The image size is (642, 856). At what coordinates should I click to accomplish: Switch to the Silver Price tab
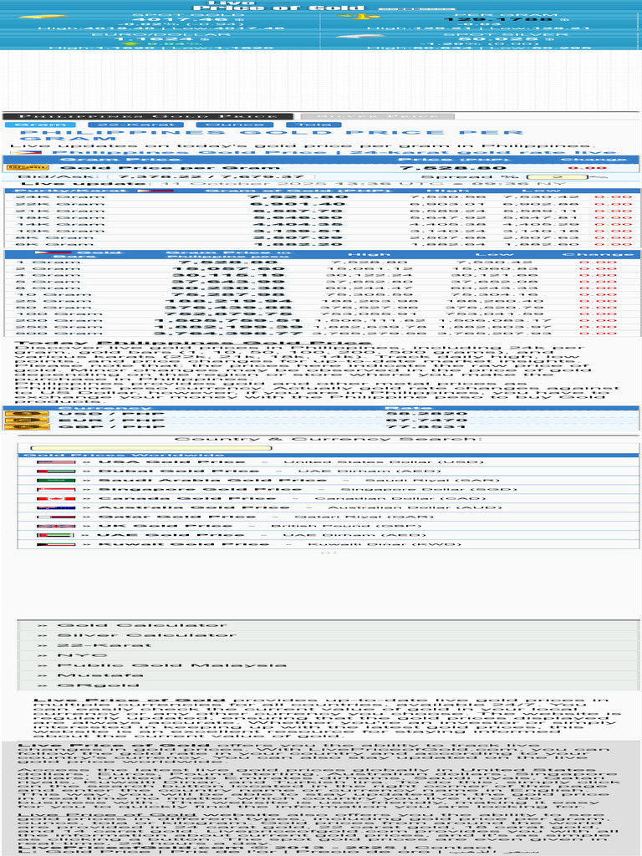point(377,116)
